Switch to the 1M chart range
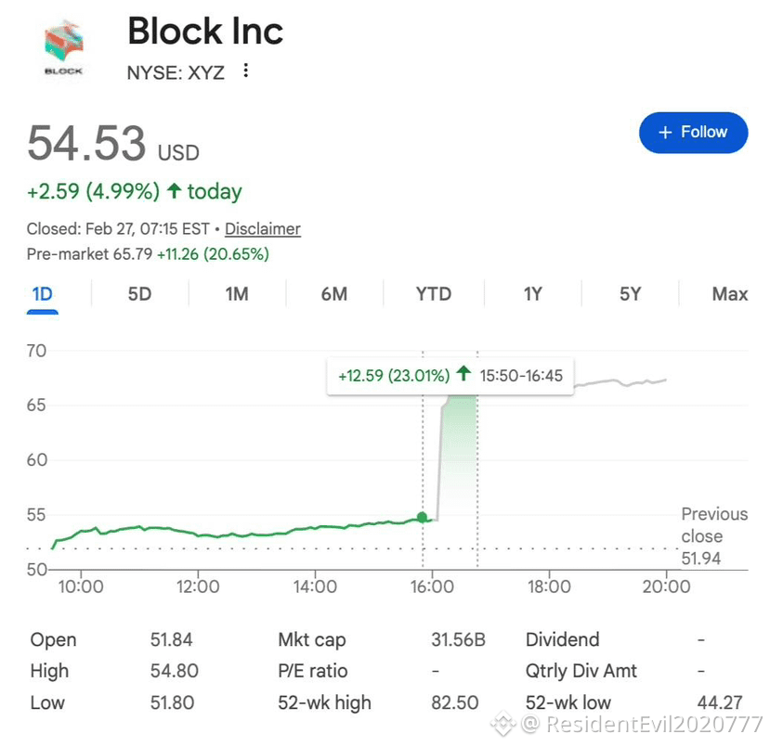Screen dimensions: 770x747 click(x=237, y=294)
